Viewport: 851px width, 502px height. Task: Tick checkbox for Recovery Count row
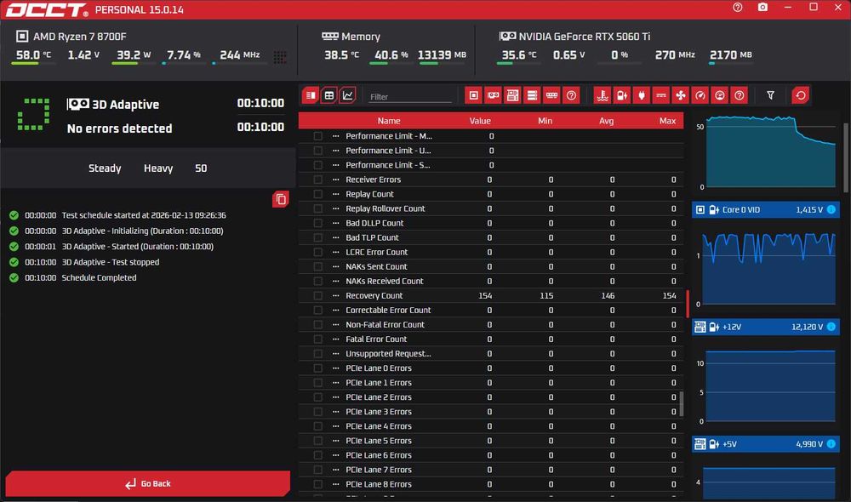[318, 296]
